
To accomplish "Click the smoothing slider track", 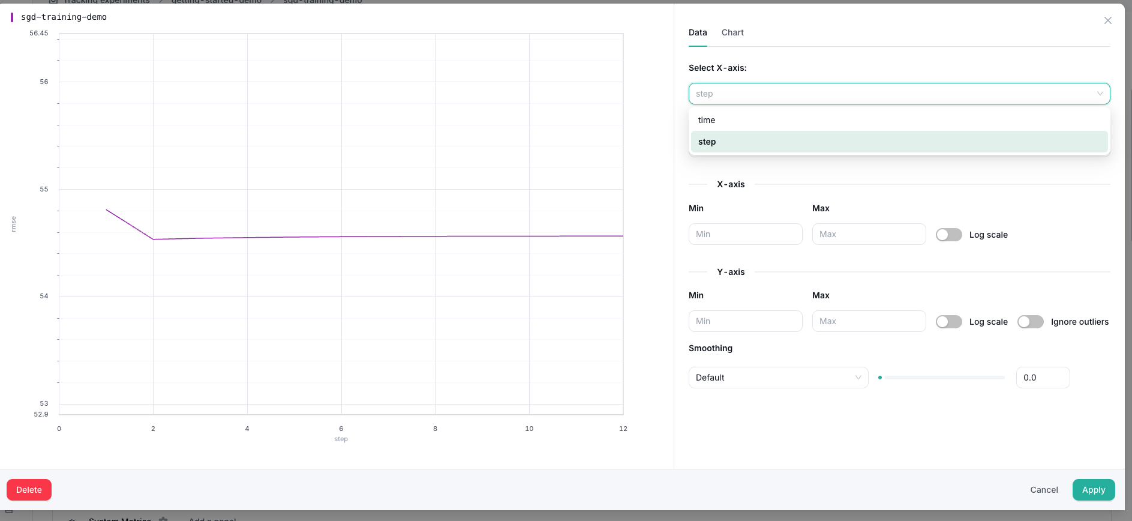I will click(944, 378).
